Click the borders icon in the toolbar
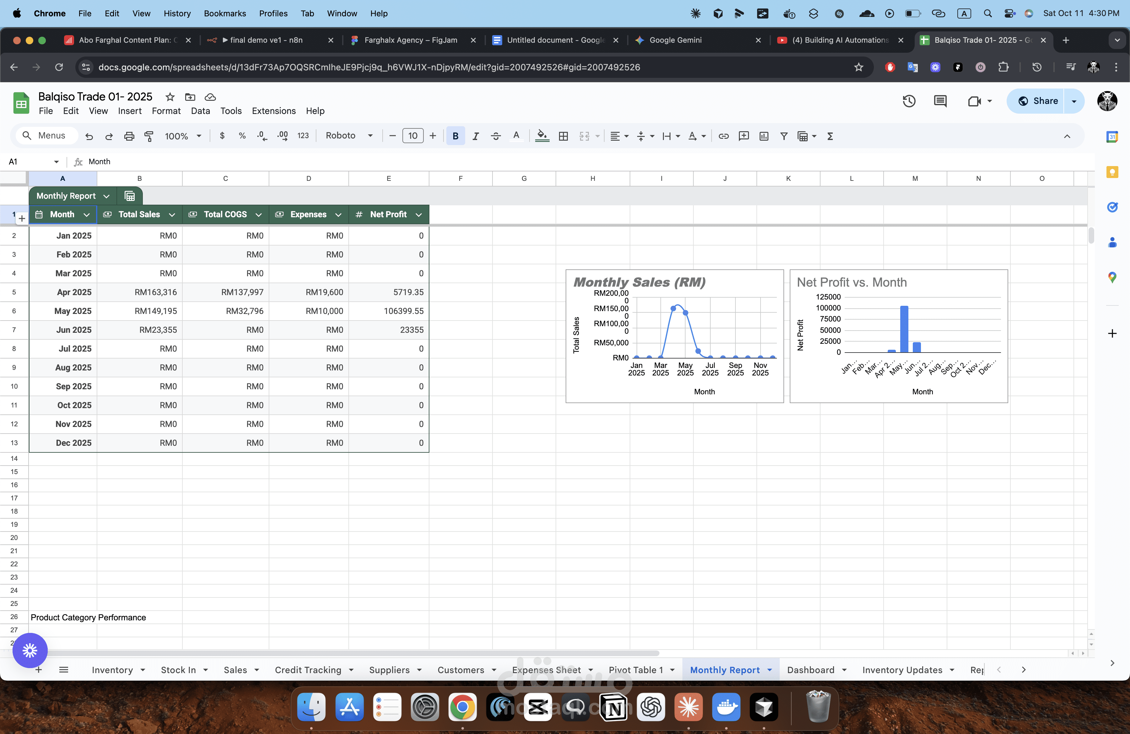The width and height of the screenshot is (1130, 734). [x=563, y=136]
